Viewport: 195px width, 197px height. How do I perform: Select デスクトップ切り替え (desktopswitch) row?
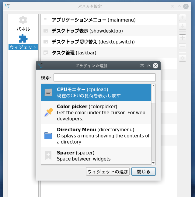tap(109, 42)
